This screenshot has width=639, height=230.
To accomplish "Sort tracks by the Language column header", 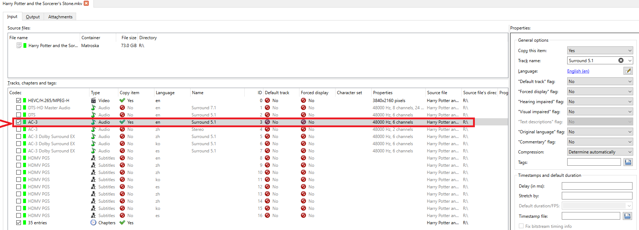I will 172,93.
